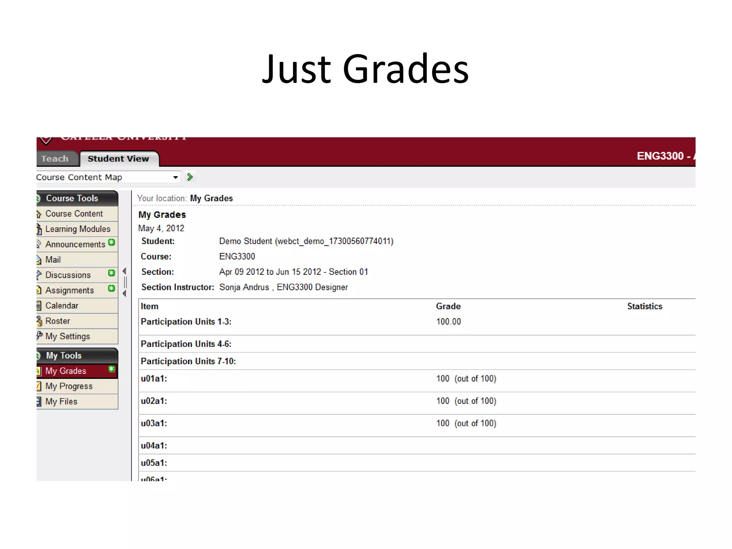View the course Roster
The height and width of the screenshot is (549, 732).
tap(58, 321)
